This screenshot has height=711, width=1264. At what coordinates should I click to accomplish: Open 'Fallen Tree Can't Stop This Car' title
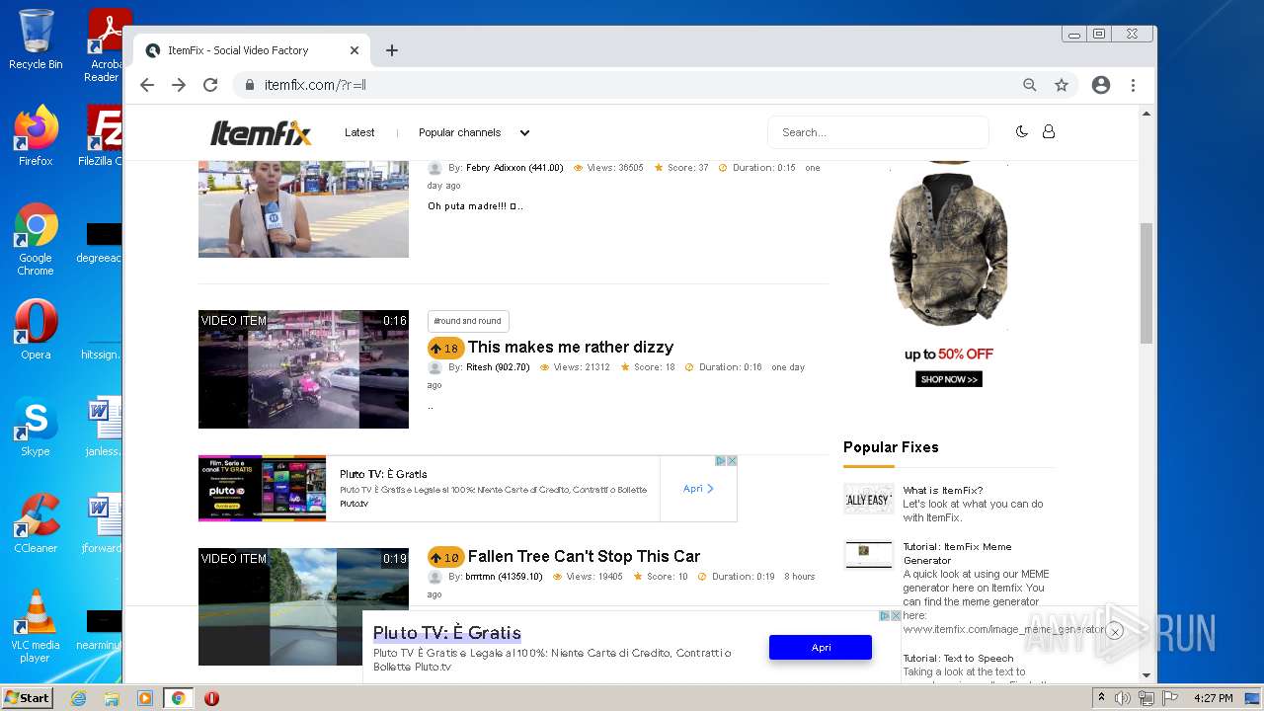pyautogui.click(x=584, y=556)
